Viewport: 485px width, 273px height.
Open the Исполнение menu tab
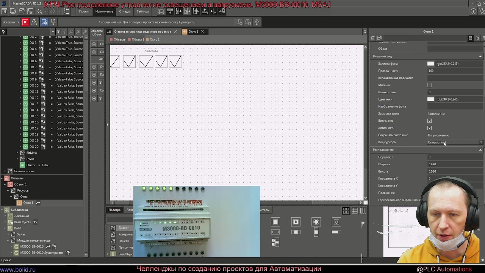104,11
